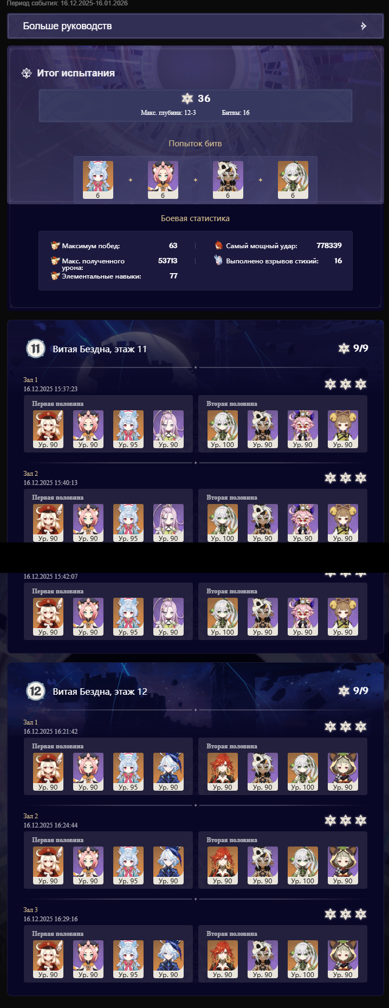
Task: Click Боевая статистика heading
Action: point(195,218)
